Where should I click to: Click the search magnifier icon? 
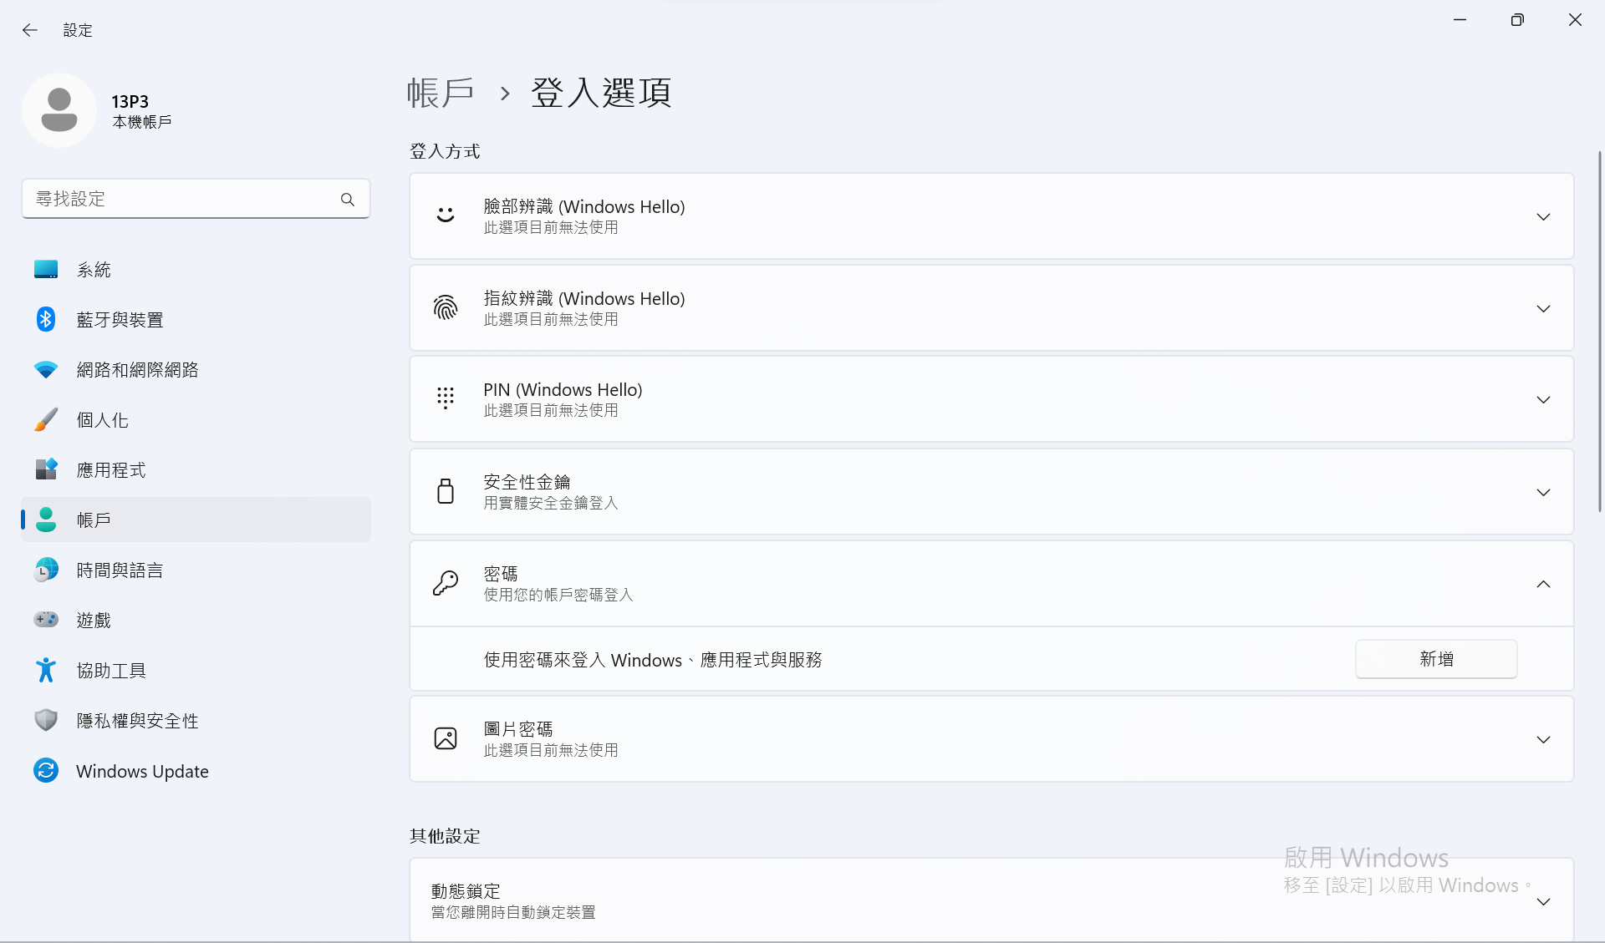[x=348, y=199]
